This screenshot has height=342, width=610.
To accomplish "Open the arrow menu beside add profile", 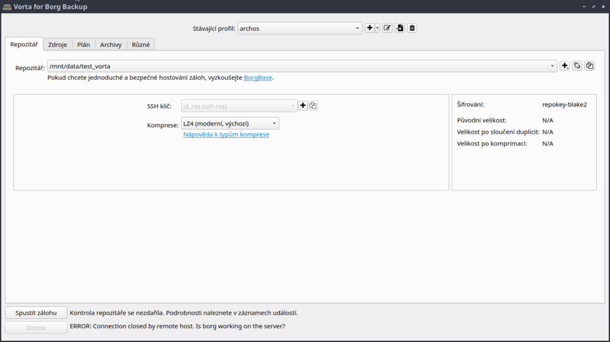I will [x=377, y=28].
